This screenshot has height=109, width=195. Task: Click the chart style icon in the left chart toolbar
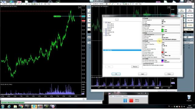click(x=16, y=4)
